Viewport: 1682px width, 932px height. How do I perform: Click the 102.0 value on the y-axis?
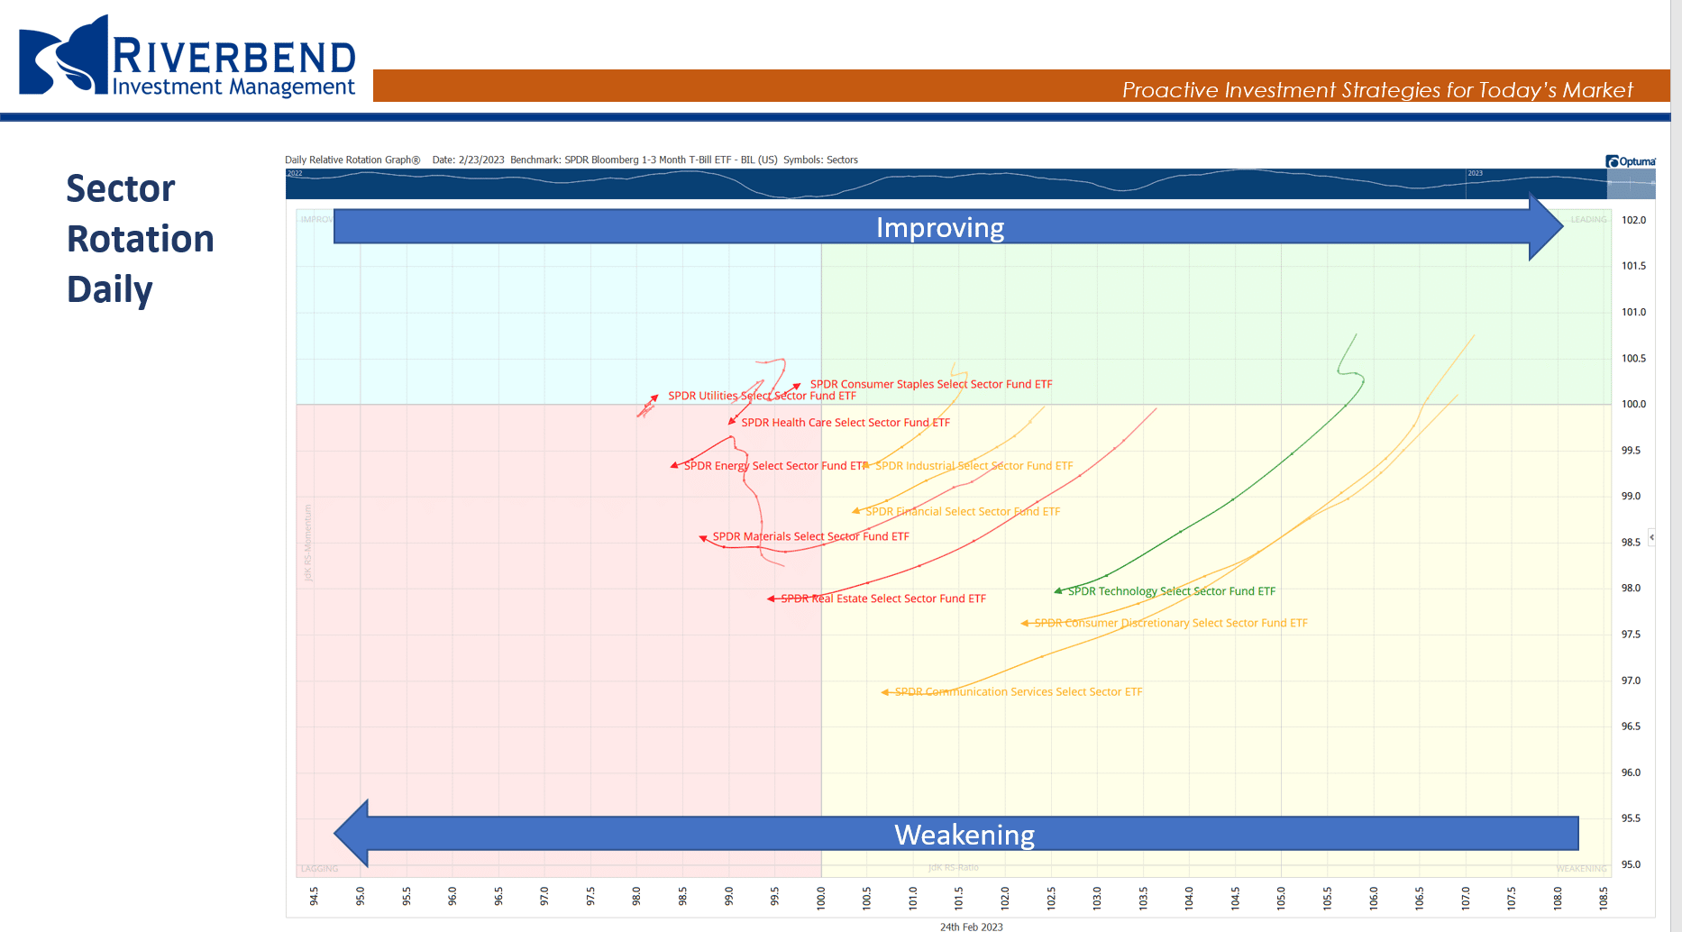point(1633,220)
